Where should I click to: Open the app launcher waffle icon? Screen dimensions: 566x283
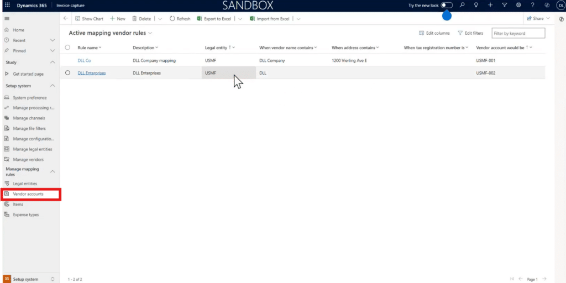(x=7, y=6)
